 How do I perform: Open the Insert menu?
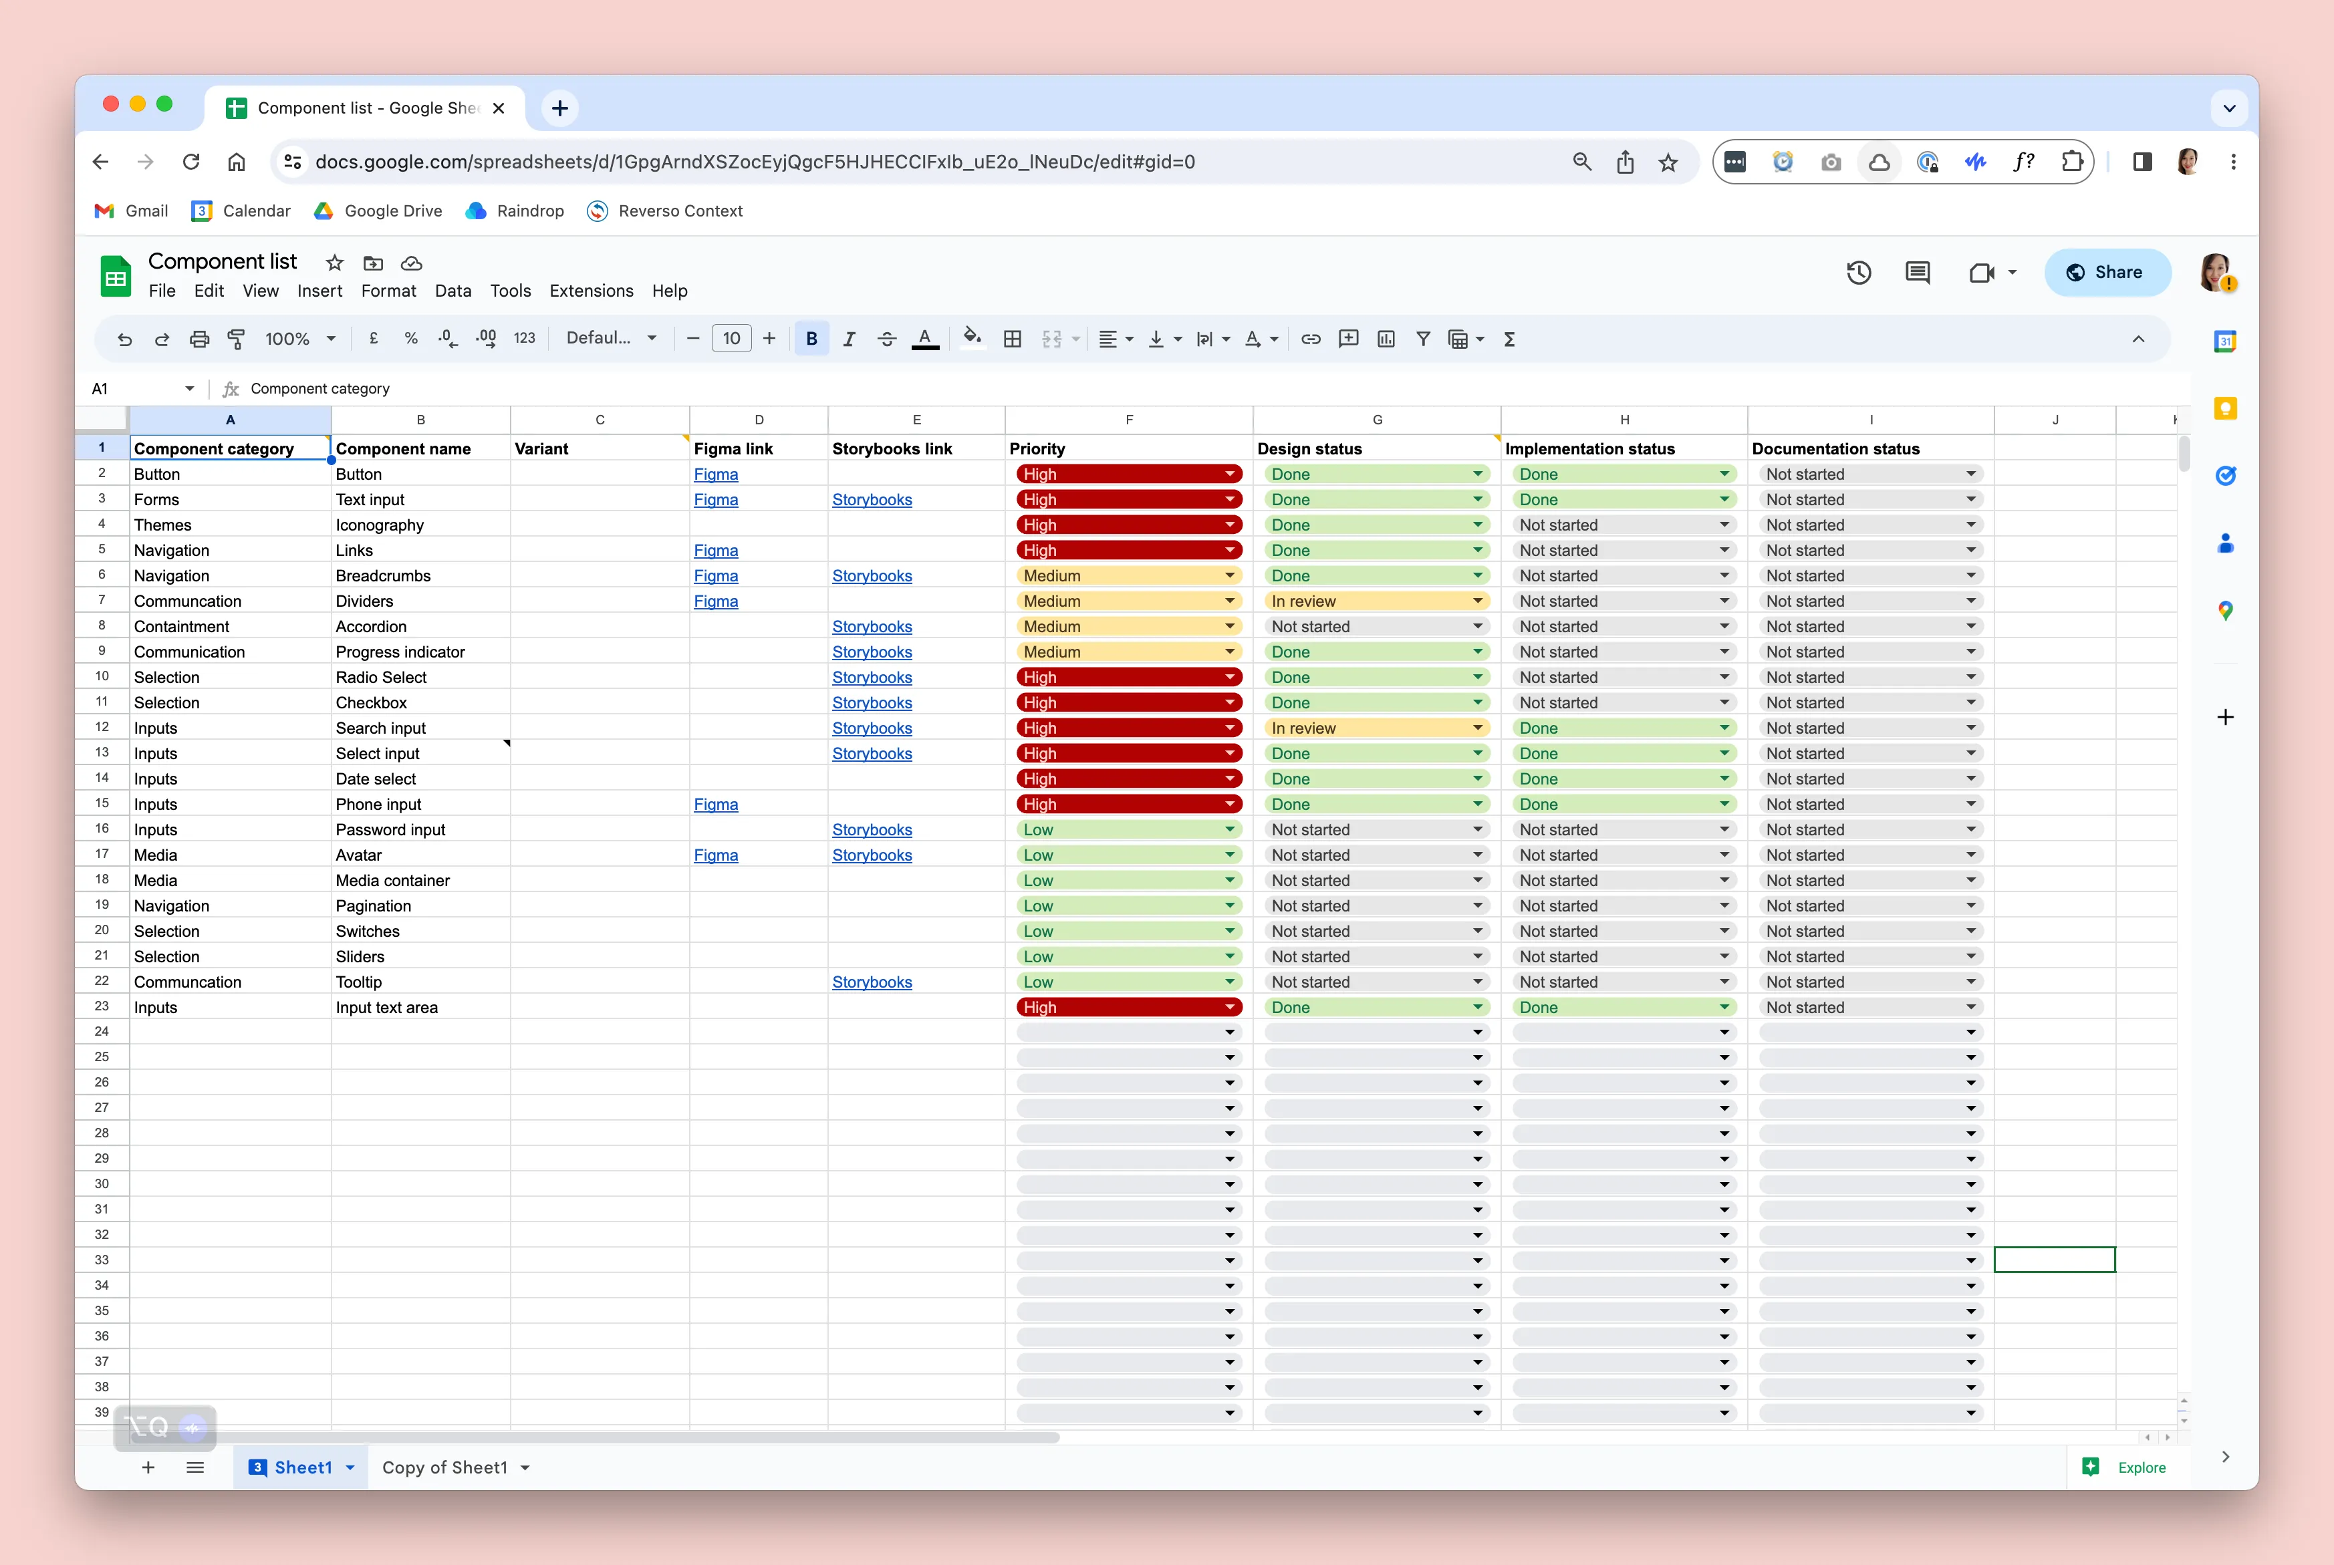click(319, 291)
